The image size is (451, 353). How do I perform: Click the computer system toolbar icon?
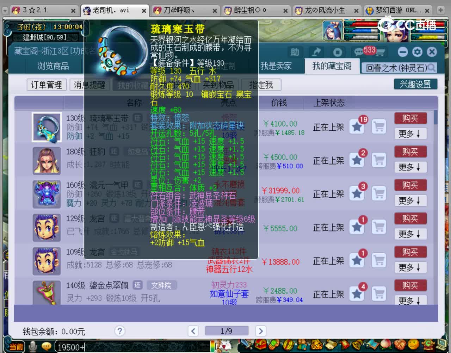[442, 344]
